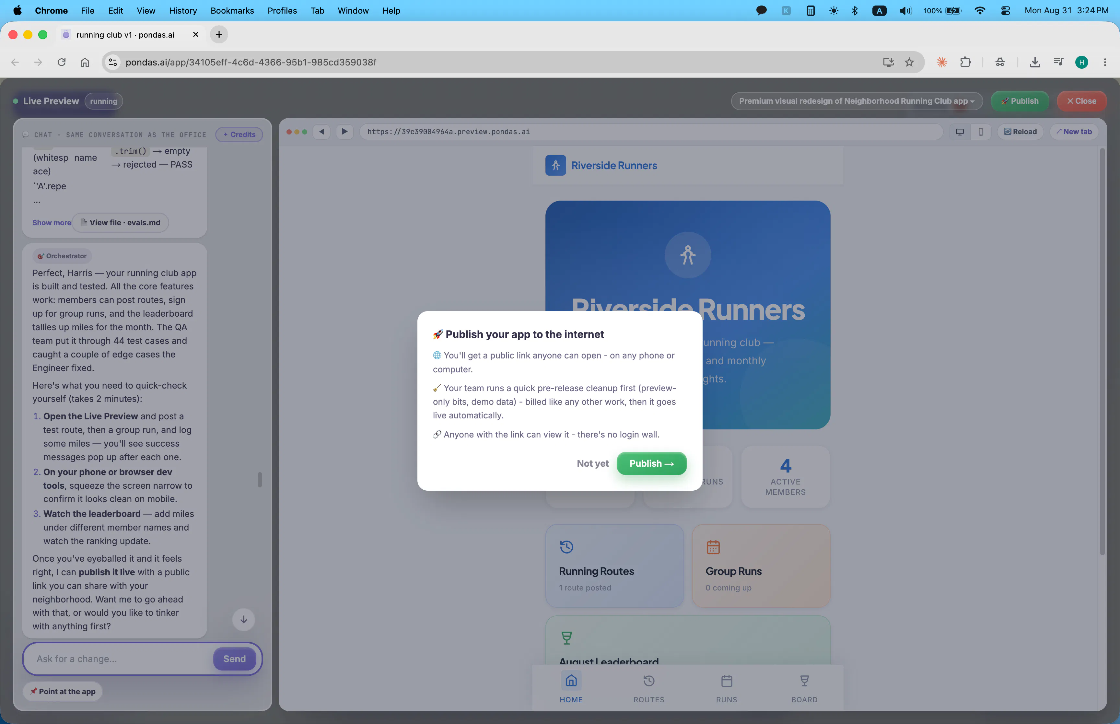Go forward in the preview browser
Screen dimensions: 1120x724
point(344,132)
